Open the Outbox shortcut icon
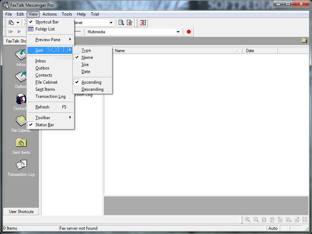This screenshot has width=312, height=234. (x=21, y=77)
